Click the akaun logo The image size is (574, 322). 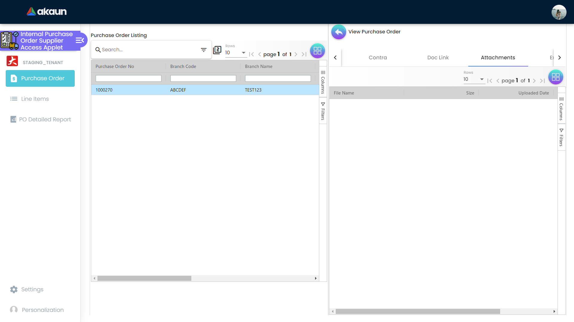tap(47, 12)
